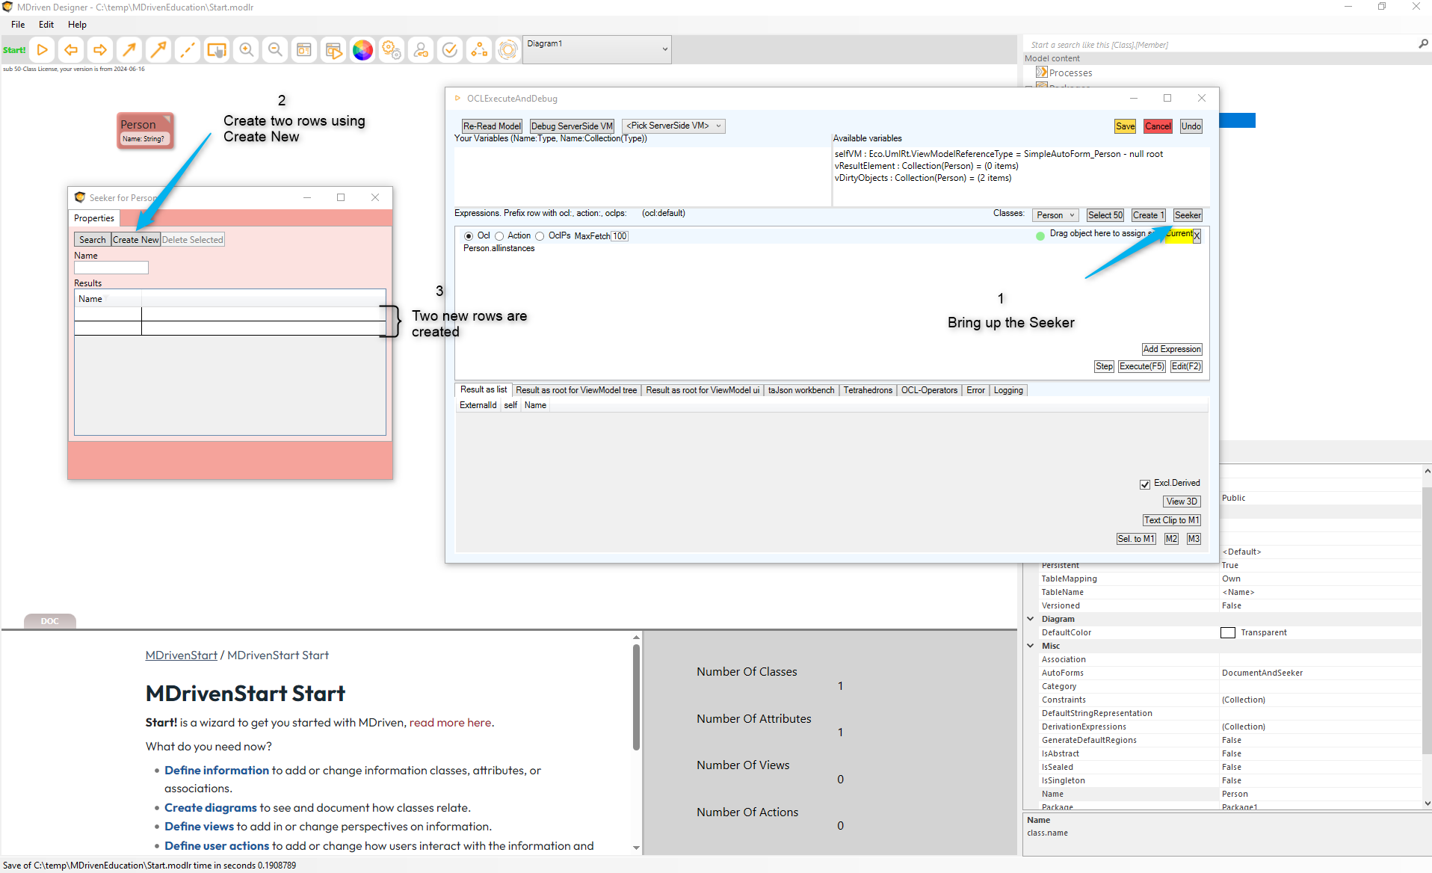Click the Name input field in Seeker
The width and height of the screenshot is (1432, 873).
111,268
